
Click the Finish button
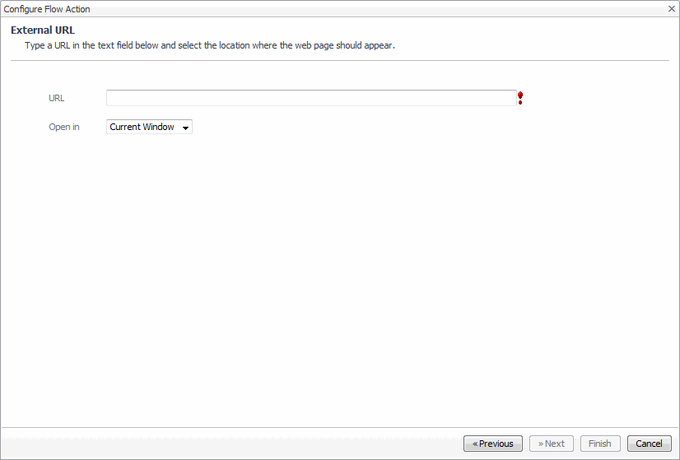[x=599, y=444]
